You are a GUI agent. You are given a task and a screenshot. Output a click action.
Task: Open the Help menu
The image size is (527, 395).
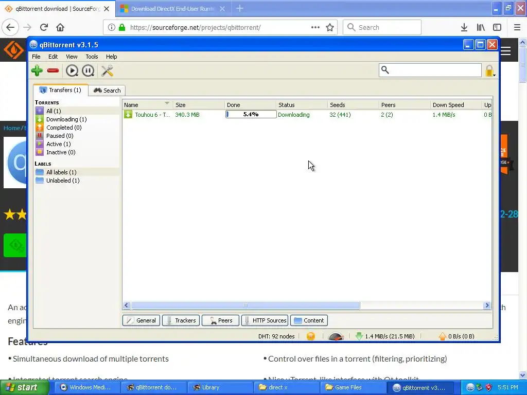pyautogui.click(x=112, y=57)
